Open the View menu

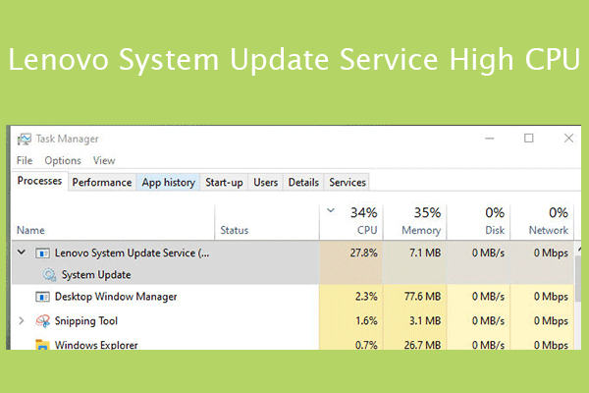104,160
